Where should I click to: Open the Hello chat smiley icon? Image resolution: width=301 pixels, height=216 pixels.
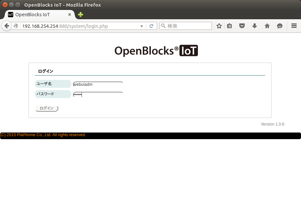pos(280,26)
